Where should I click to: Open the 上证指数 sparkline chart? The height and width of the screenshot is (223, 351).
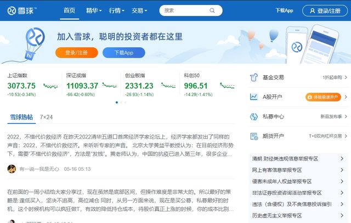click(x=50, y=86)
